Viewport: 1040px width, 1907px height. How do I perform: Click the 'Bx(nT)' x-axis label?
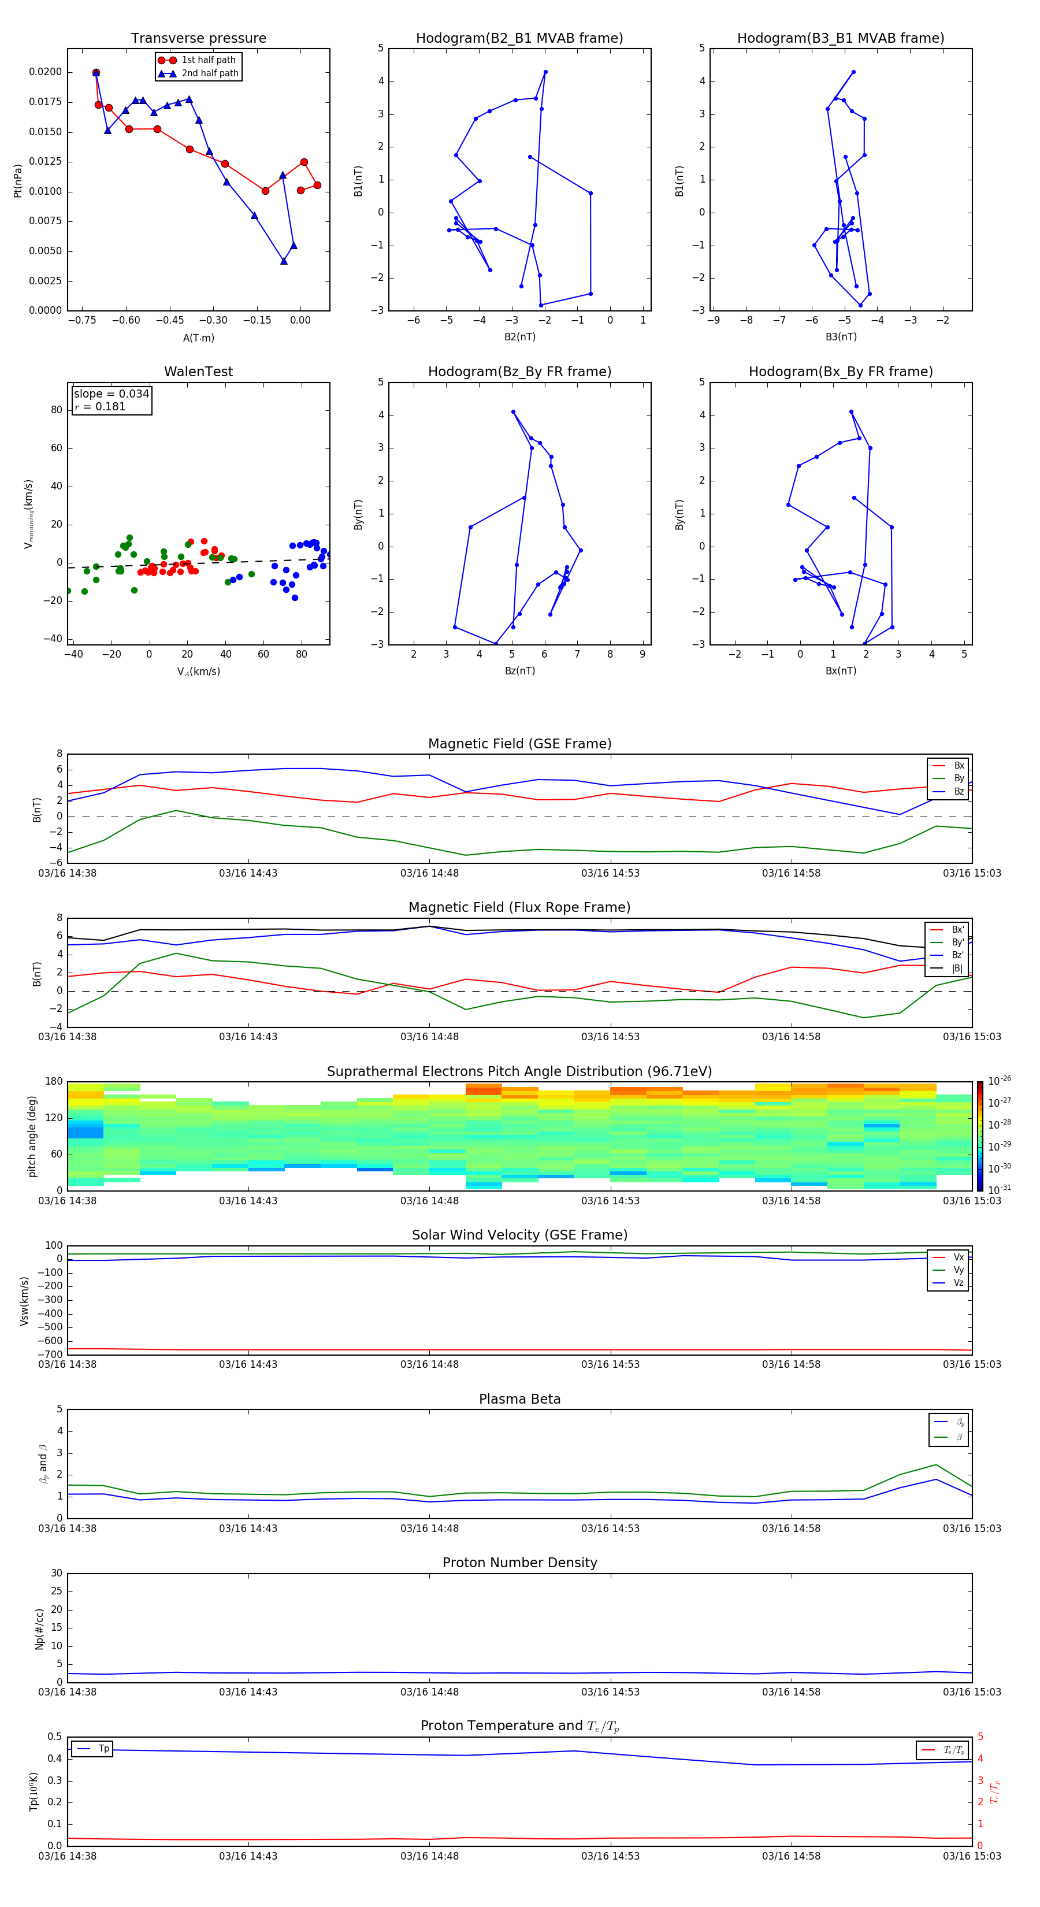[x=841, y=671]
